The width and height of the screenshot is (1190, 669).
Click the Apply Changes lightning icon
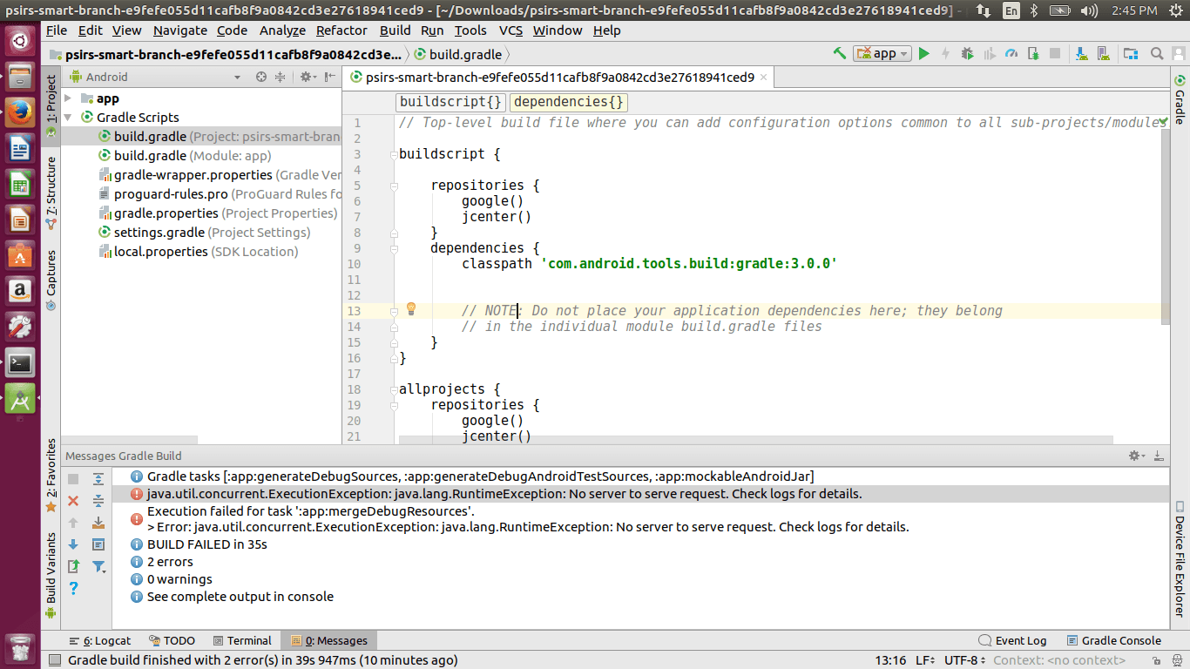(945, 53)
